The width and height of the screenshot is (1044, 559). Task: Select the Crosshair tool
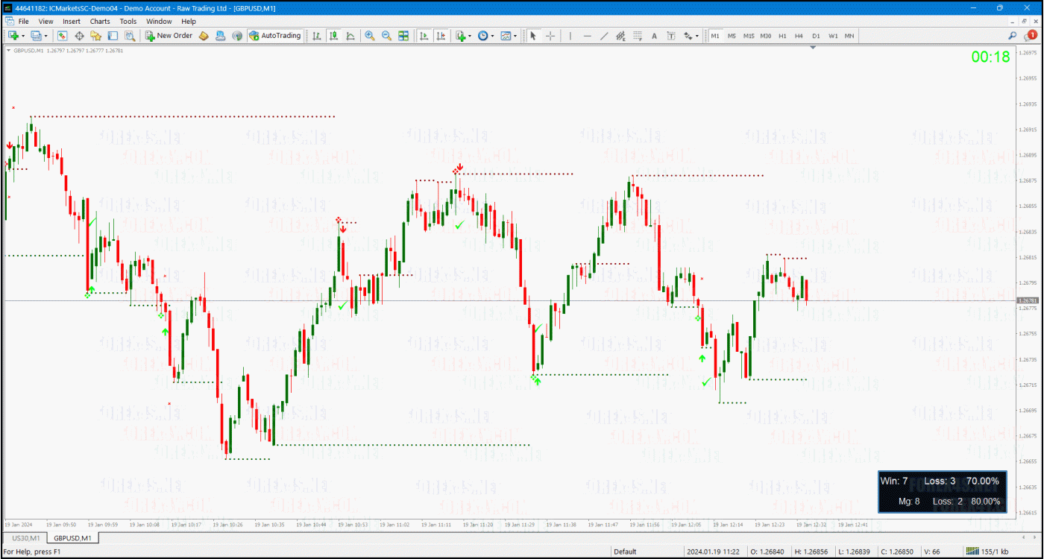tap(550, 36)
